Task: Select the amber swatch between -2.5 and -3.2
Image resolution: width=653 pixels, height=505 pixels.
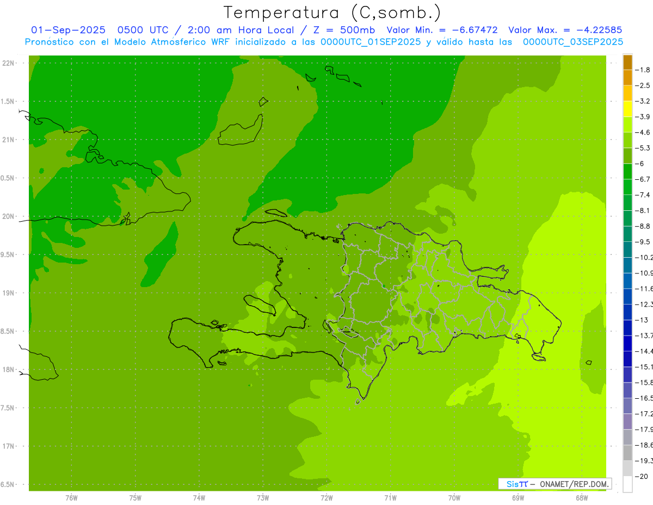Action: 627,93
